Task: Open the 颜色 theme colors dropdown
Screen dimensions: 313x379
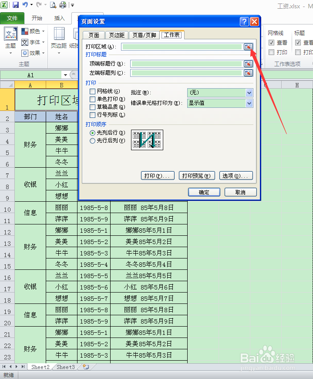Action: 33,31
